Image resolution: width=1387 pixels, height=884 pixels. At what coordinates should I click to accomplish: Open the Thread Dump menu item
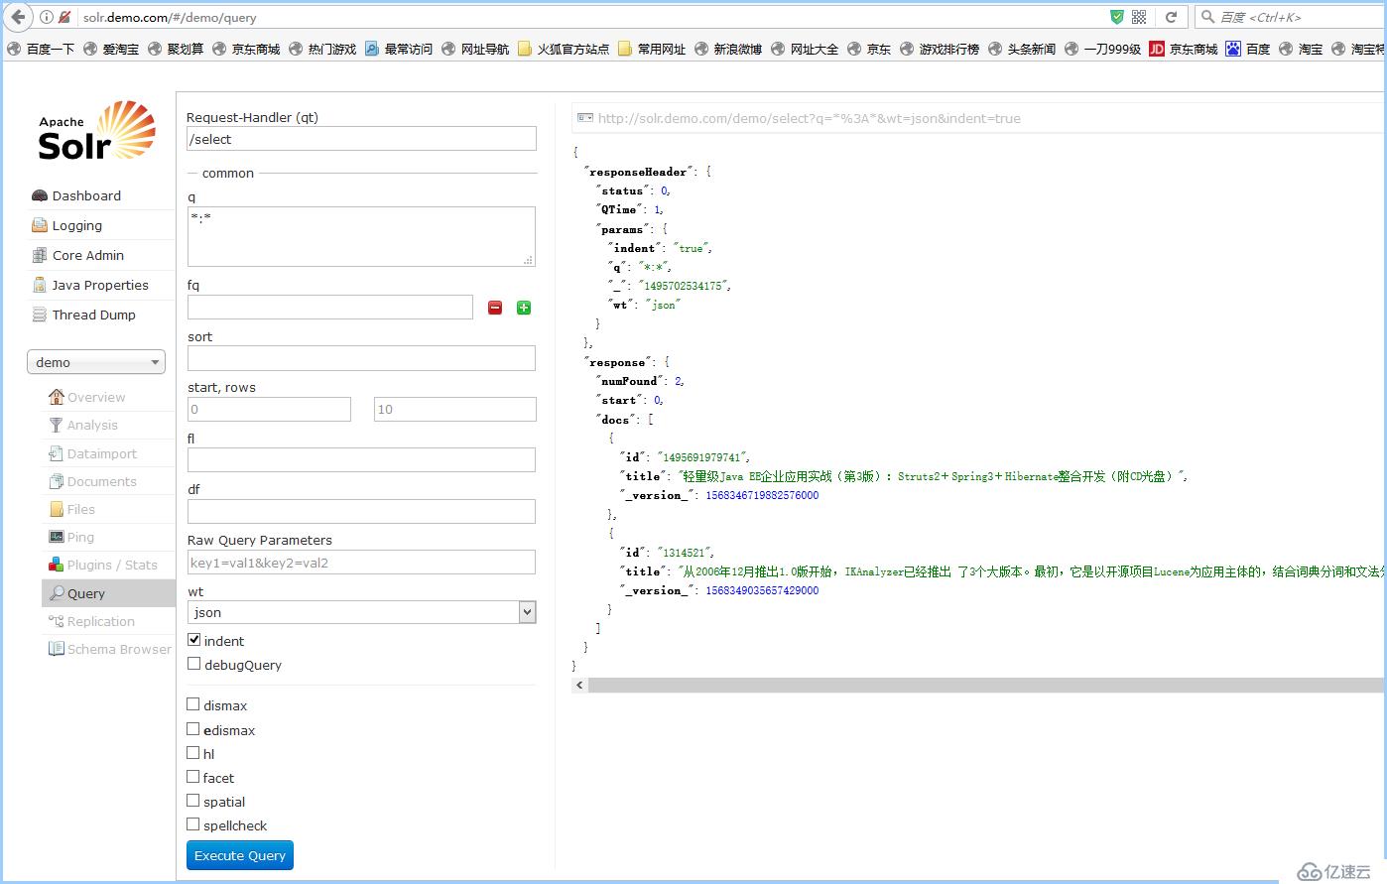94,315
